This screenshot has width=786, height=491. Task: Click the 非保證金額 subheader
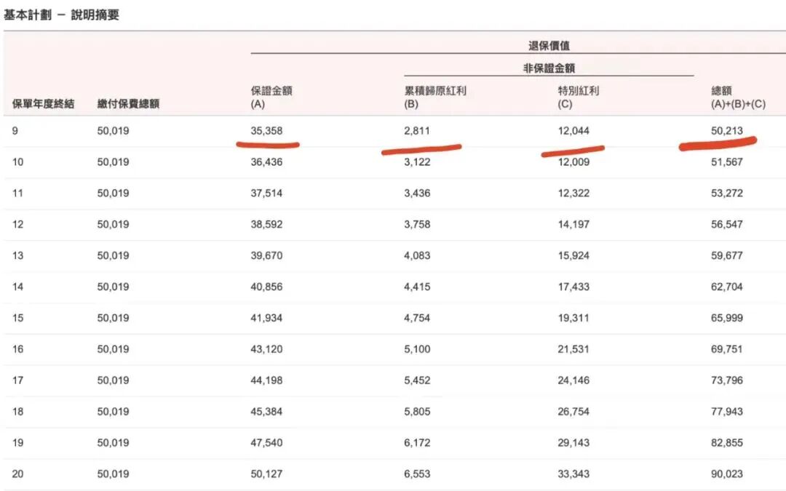click(x=549, y=68)
